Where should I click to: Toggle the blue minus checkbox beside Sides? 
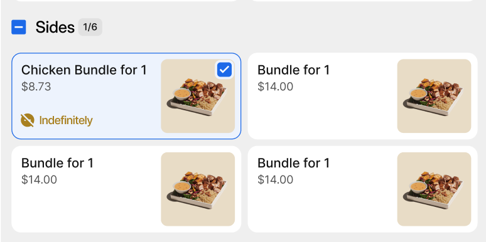point(19,27)
